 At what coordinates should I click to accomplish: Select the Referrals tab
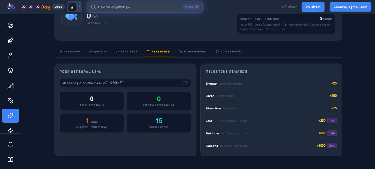click(158, 51)
